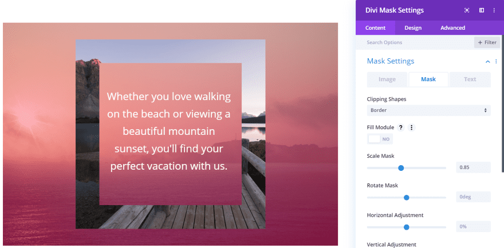The width and height of the screenshot is (504, 248).
Task: Click the expand modal focus icon
Action: (x=467, y=10)
